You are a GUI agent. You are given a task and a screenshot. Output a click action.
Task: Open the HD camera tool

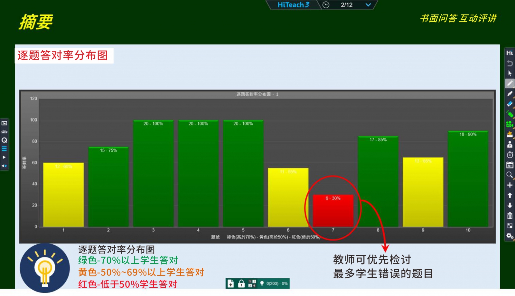coord(510,124)
